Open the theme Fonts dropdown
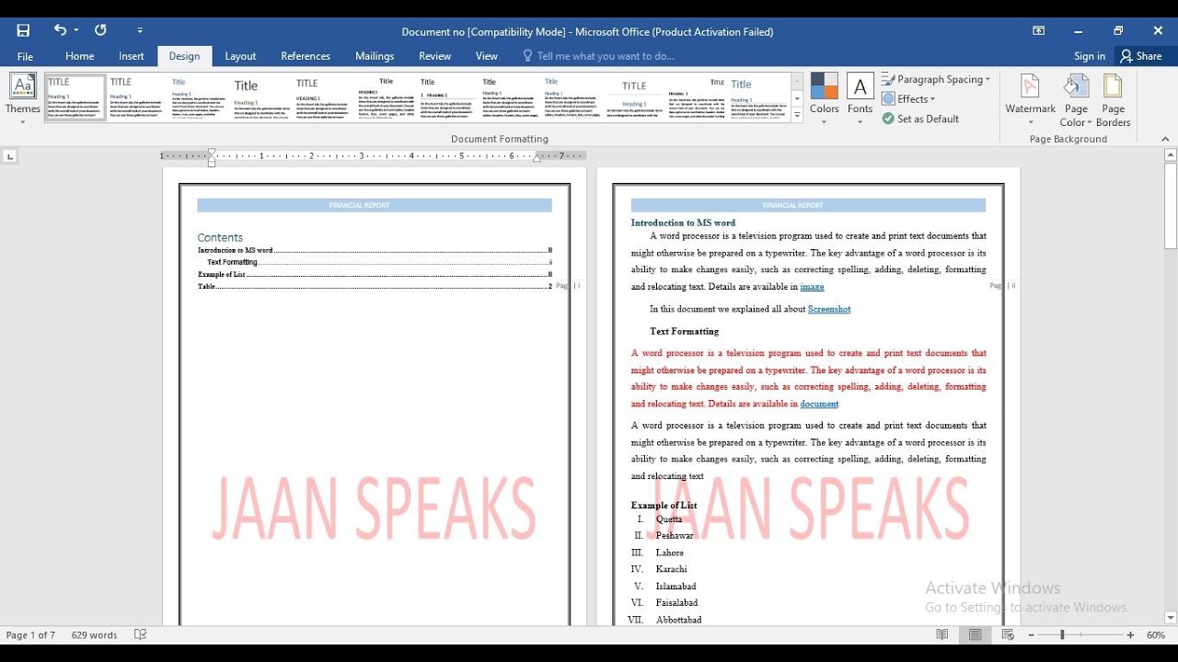The image size is (1178, 662). (x=860, y=99)
